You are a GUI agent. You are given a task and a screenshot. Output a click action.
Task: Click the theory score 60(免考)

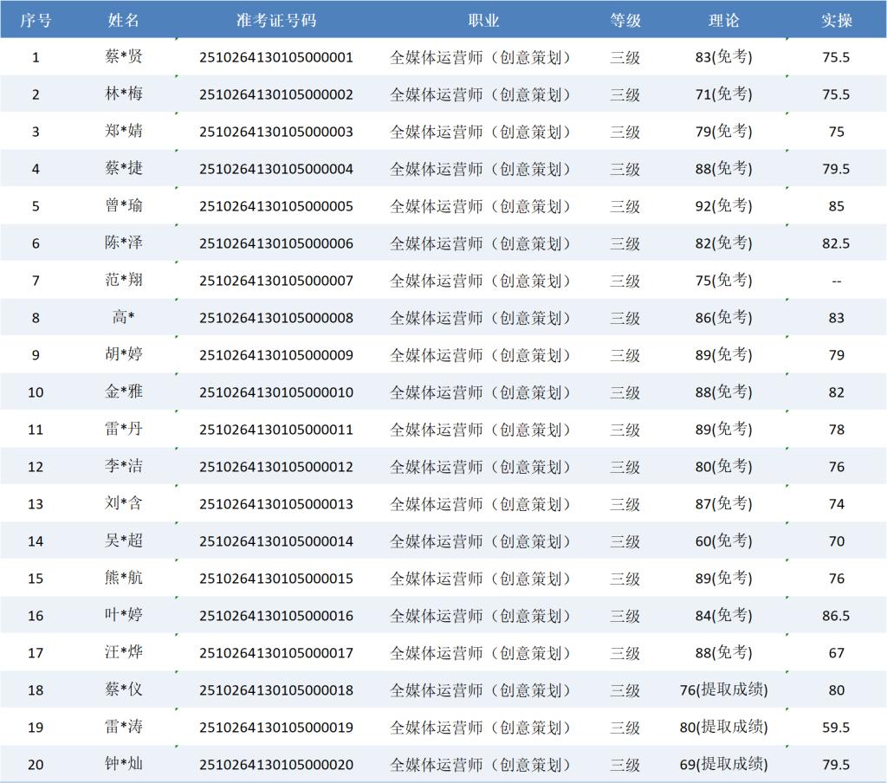tap(723, 541)
